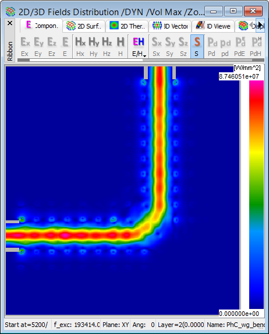Collapse the Ribbon side panel label
The image size is (269, 334).
(x=10, y=51)
